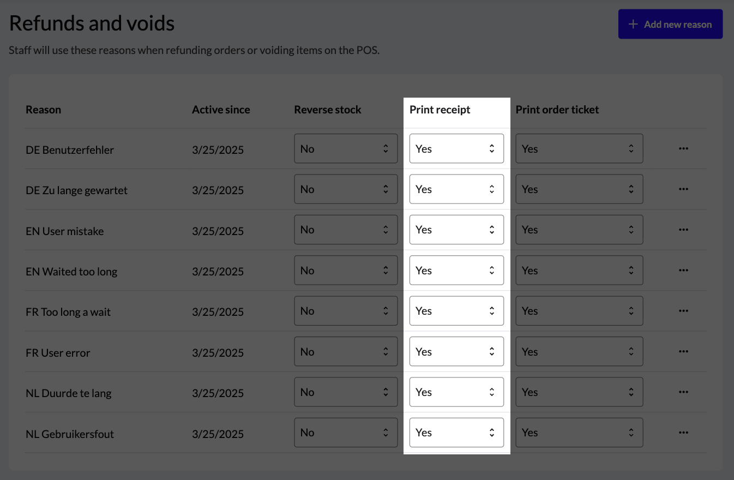
Task: Change Print receipt setting for NL Duurde te lang
Action: click(x=456, y=392)
